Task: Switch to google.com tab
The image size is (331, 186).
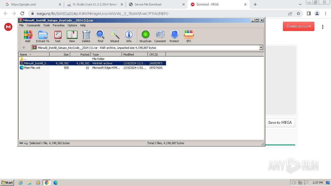Action: click(x=33, y=4)
